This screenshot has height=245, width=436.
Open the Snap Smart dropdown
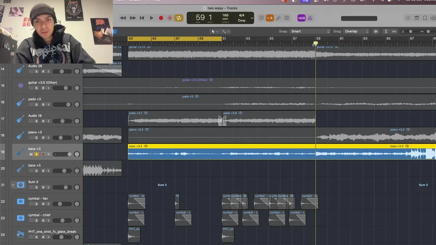pyautogui.click(x=310, y=31)
